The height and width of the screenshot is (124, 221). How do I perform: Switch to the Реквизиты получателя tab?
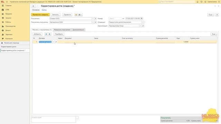tap(62, 30)
